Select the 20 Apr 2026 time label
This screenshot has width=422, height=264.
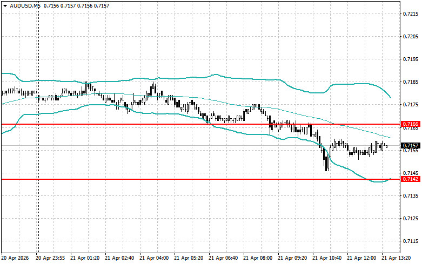coord(15,258)
